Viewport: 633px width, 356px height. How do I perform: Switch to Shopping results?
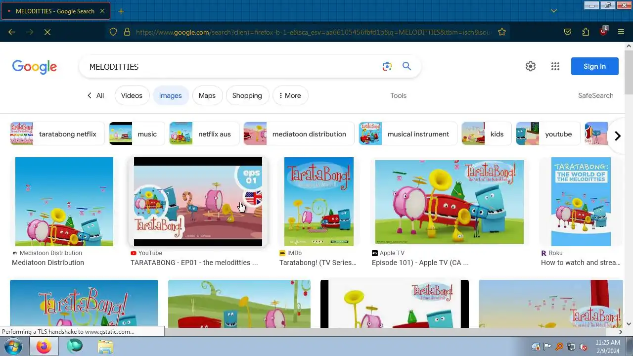tap(247, 95)
